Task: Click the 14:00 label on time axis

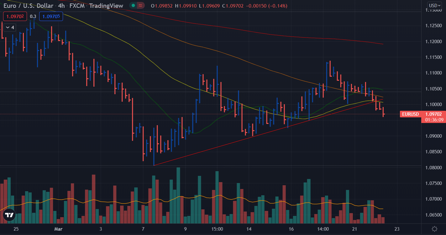Action: tap(323, 229)
